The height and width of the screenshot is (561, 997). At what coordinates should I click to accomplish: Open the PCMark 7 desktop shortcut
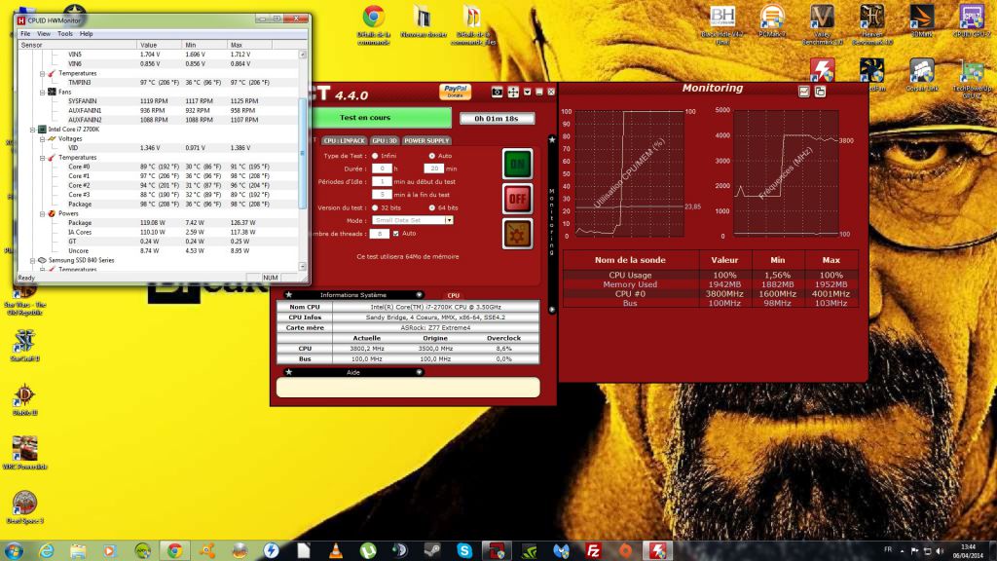coord(772,21)
